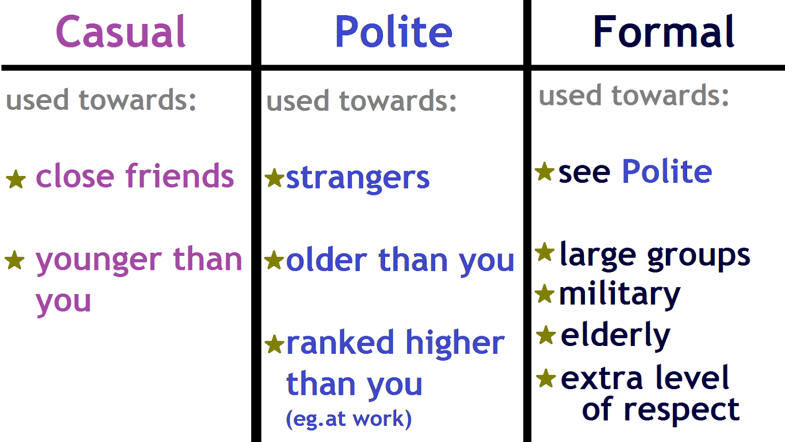Click the star beside 'military'
Viewport: 785px width, 442px height.
click(545, 294)
